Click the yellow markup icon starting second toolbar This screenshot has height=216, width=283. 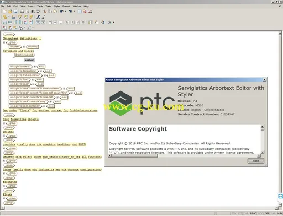[x=5, y=17]
